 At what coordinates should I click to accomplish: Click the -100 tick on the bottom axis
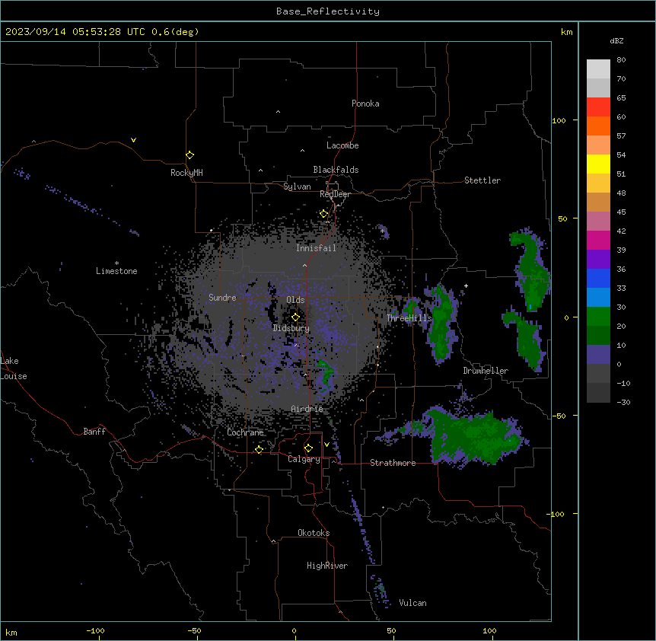pyautogui.click(x=95, y=630)
